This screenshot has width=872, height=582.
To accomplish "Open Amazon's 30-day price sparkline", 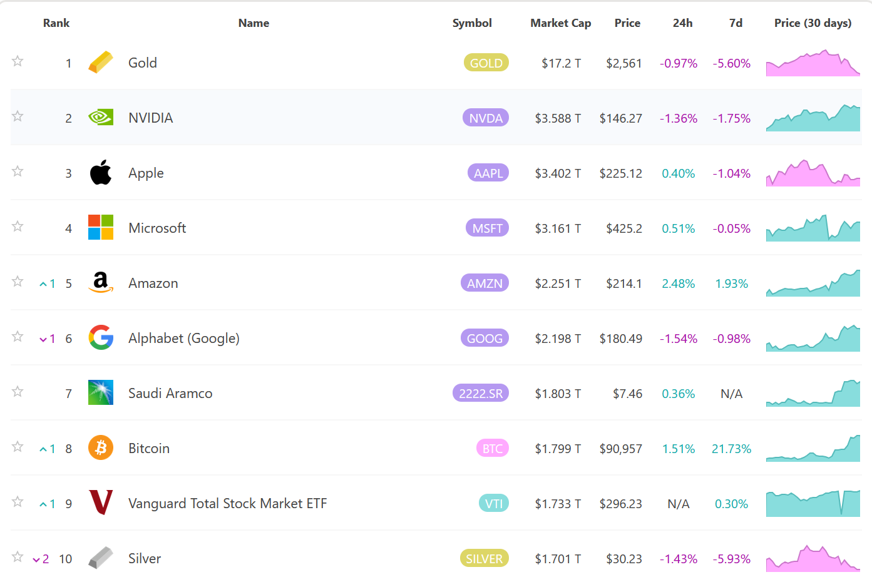I will pos(813,283).
